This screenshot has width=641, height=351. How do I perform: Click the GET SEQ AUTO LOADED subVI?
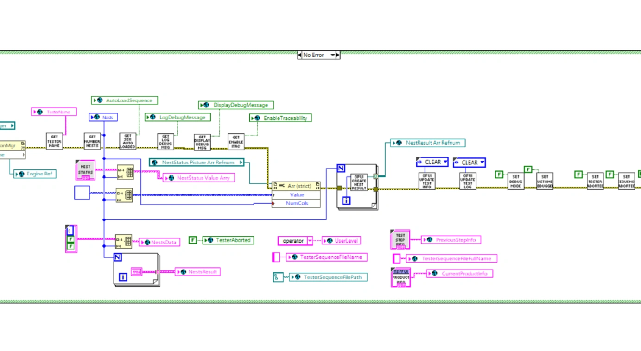click(x=128, y=141)
